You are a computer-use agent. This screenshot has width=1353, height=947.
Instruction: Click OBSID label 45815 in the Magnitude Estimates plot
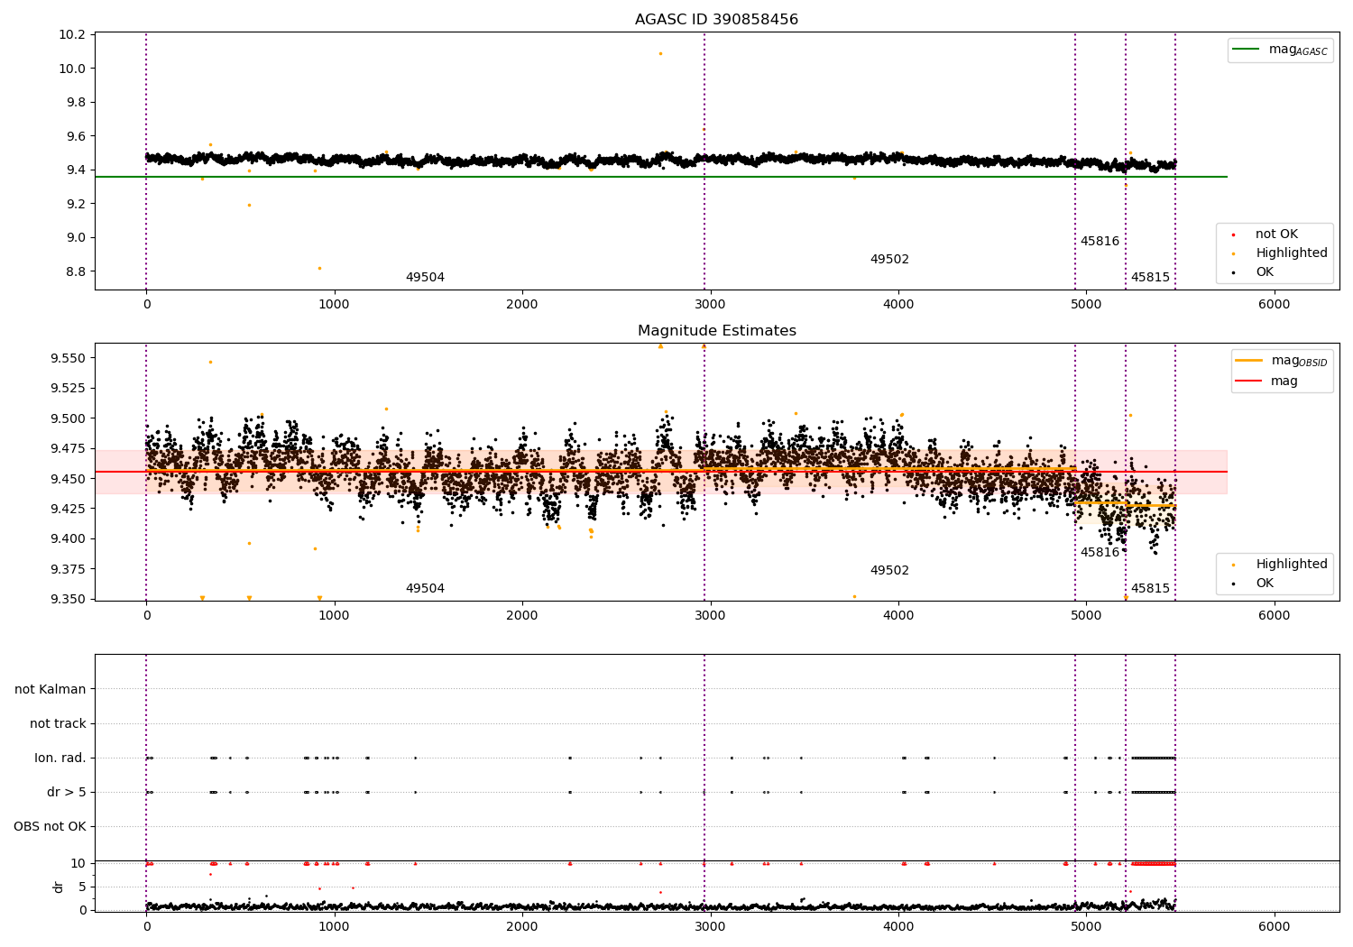tap(1150, 589)
